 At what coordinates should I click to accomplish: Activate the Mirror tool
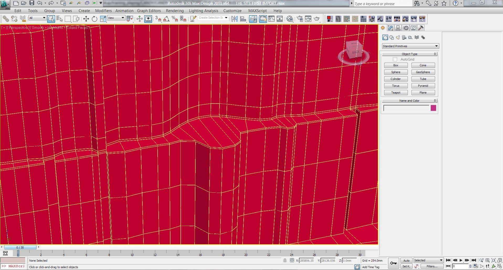pyautogui.click(x=234, y=19)
